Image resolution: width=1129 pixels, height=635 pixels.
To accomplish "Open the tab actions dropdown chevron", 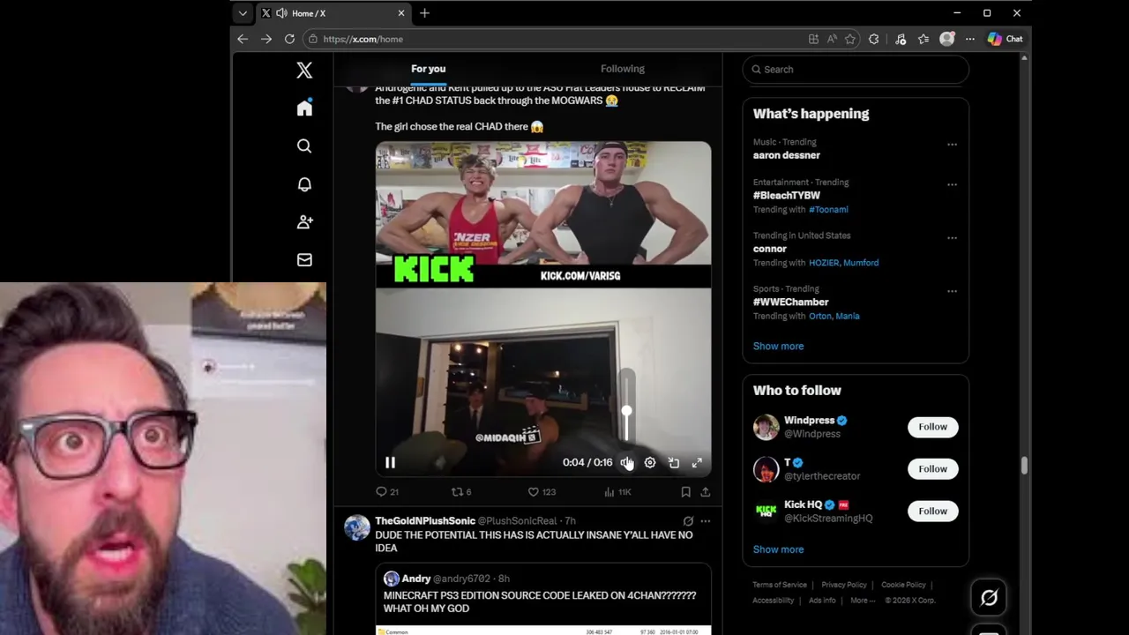I will click(243, 13).
